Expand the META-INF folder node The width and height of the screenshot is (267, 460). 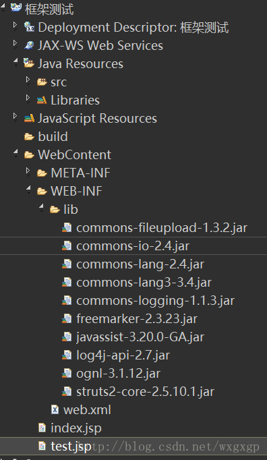tap(28, 171)
